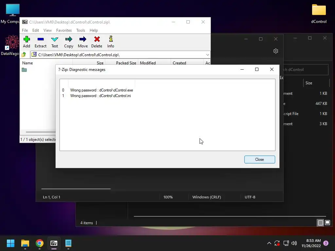Show hidden system tray icons
The height and width of the screenshot is (251, 335).
269,243
